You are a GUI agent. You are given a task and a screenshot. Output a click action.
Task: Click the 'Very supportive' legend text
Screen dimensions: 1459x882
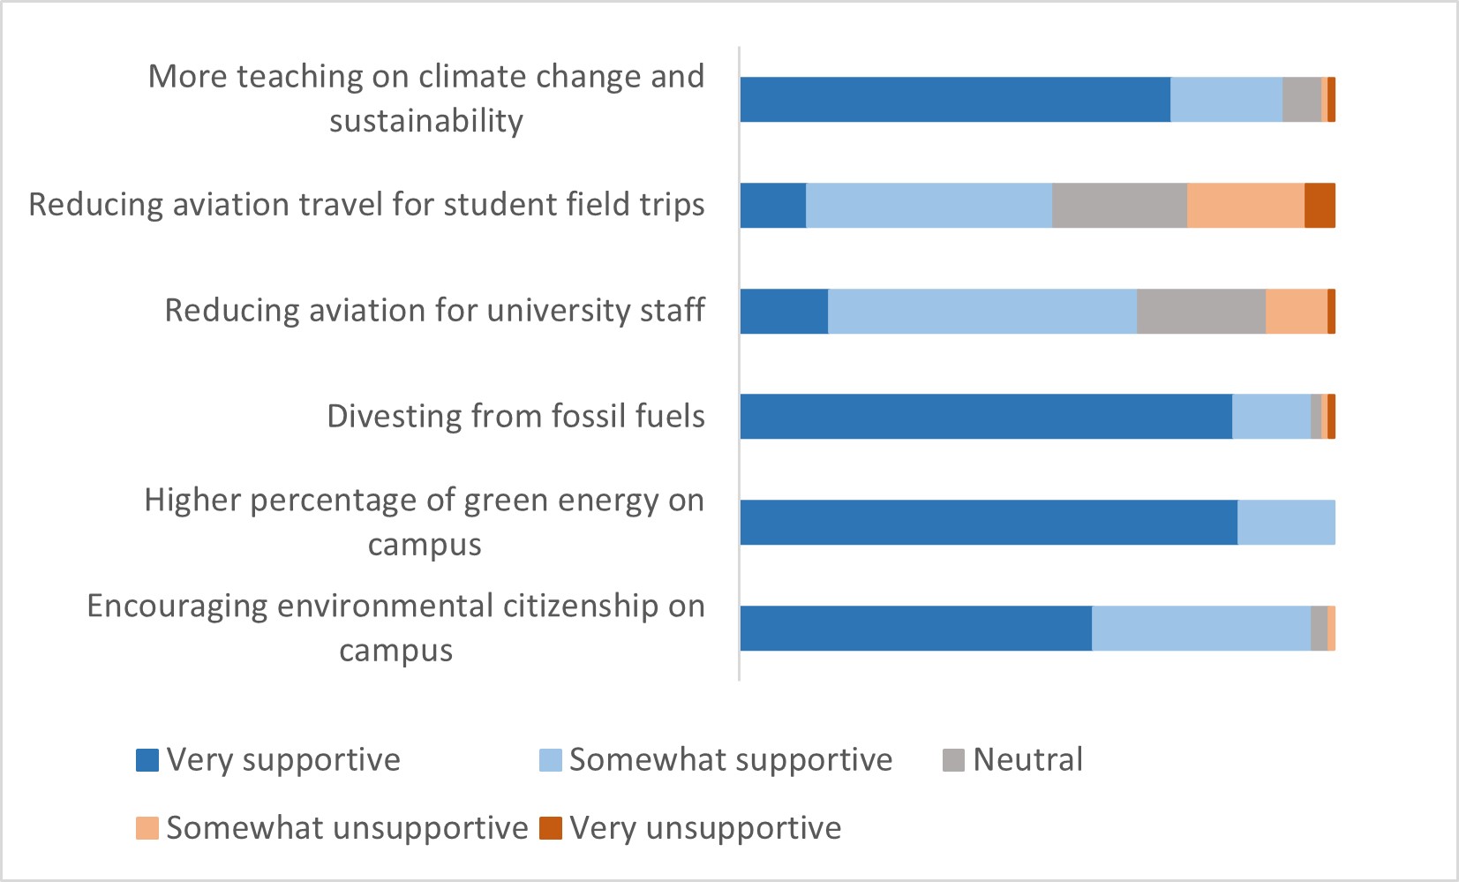(283, 760)
